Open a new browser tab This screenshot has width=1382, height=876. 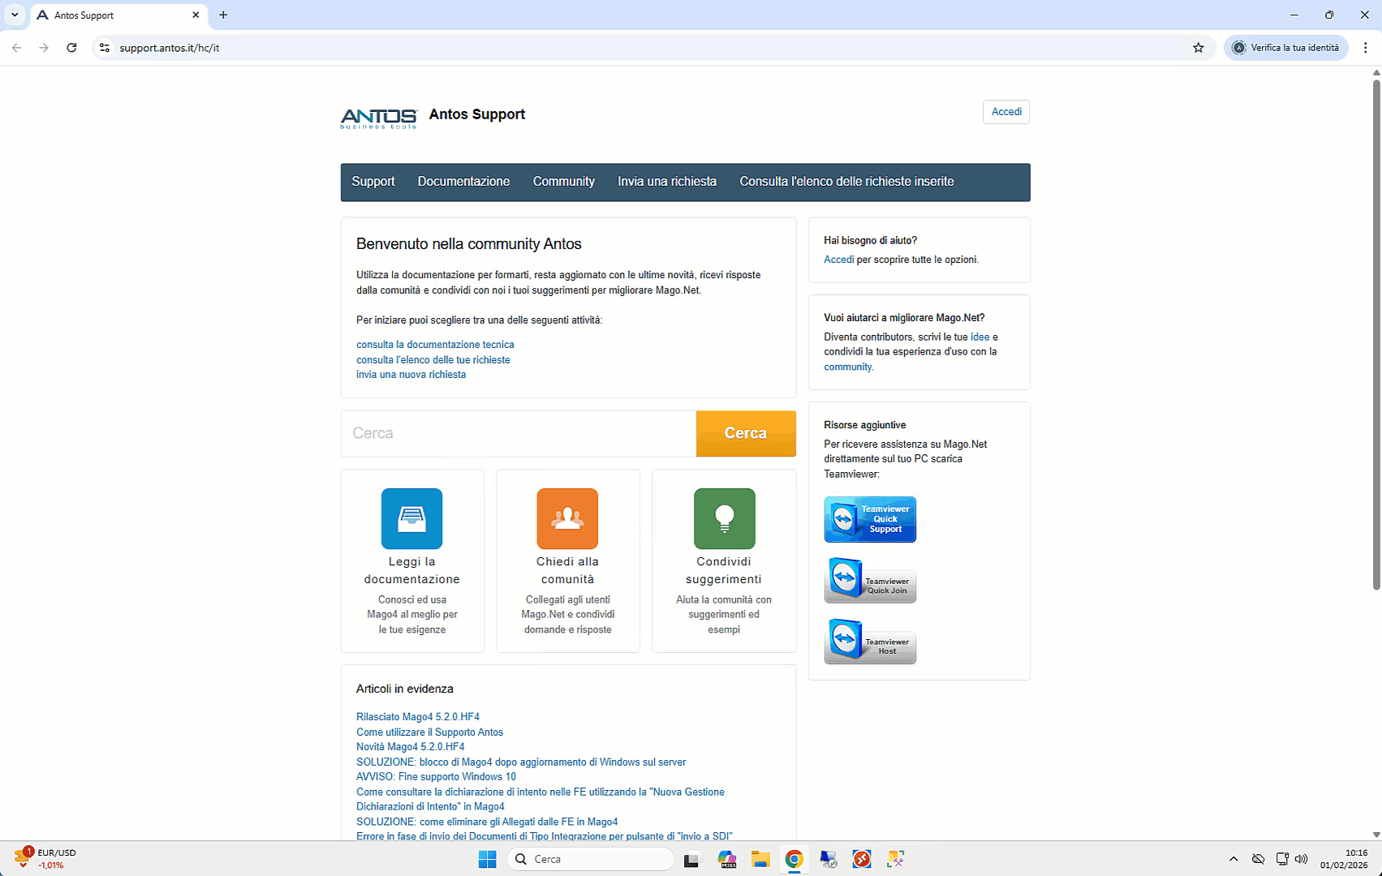223,15
